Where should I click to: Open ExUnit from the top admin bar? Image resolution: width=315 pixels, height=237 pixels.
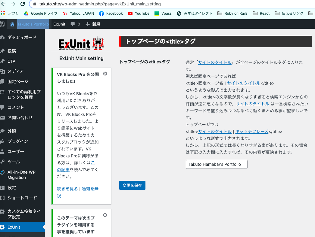pos(59,24)
